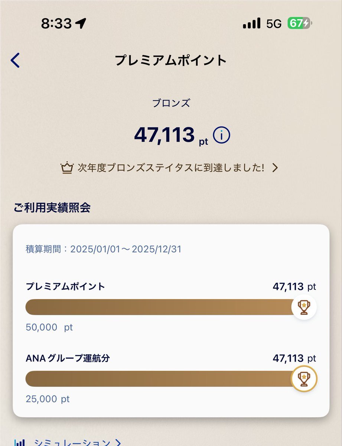Open the シミュレーション link
This screenshot has height=446, width=342.
(72, 442)
